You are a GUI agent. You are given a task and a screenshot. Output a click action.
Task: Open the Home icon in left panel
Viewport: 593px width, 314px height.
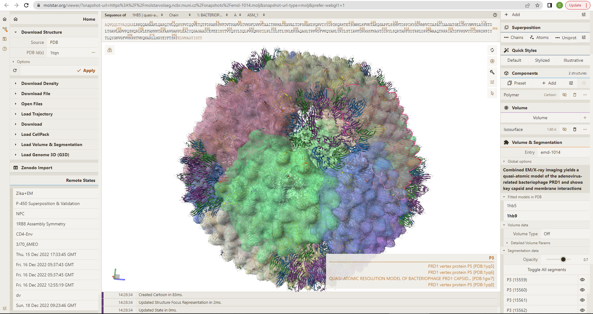pos(16,19)
